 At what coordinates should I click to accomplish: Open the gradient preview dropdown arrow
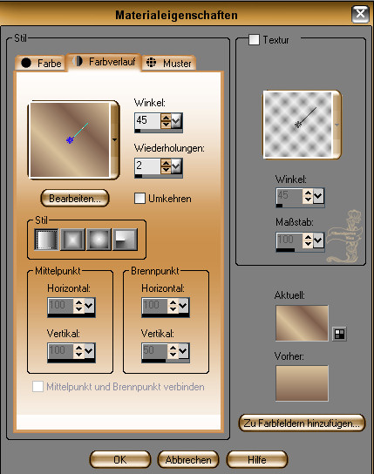click(114, 139)
